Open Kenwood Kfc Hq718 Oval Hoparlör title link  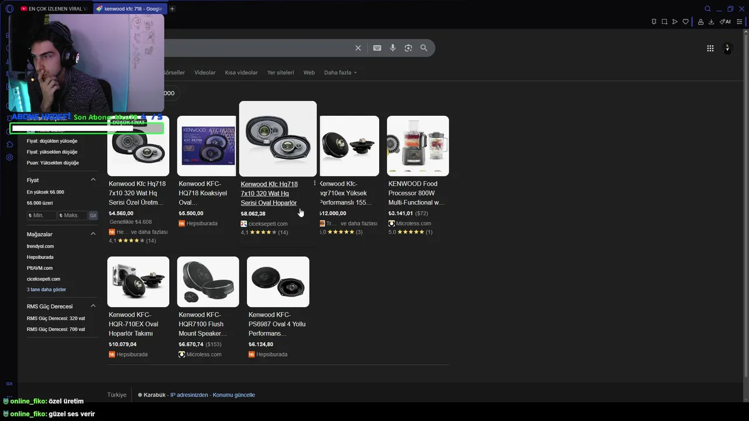[x=269, y=193]
